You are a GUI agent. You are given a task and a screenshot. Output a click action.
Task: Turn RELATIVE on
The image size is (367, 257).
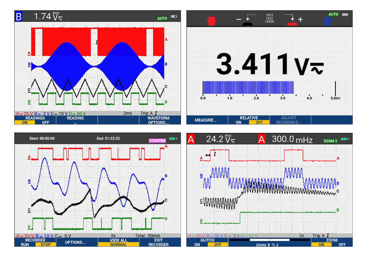(x=239, y=123)
